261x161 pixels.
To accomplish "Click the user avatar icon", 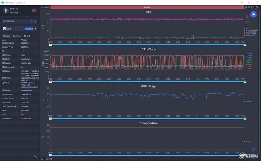I will coord(6,10).
